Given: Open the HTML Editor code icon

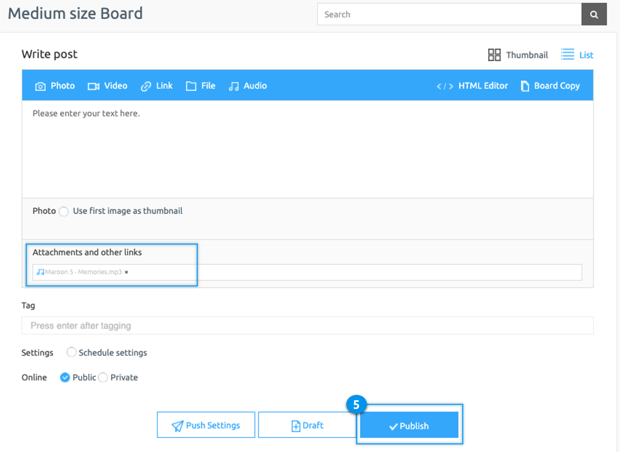Looking at the screenshot, I should click(445, 86).
